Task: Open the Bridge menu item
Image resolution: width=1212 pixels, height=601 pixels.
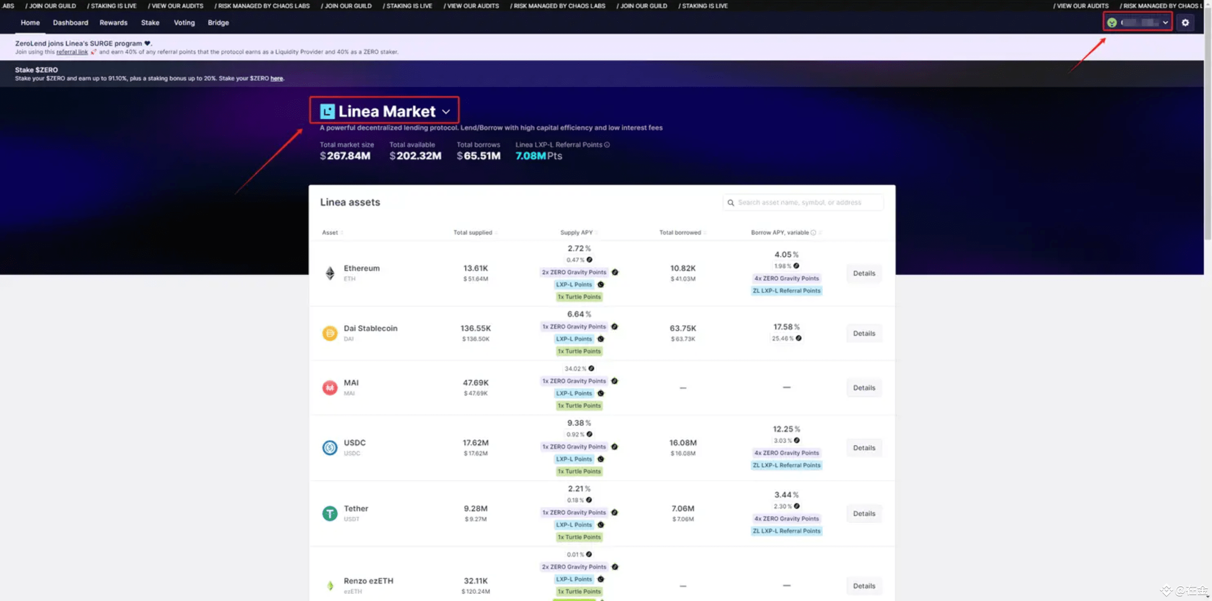Action: coord(218,22)
